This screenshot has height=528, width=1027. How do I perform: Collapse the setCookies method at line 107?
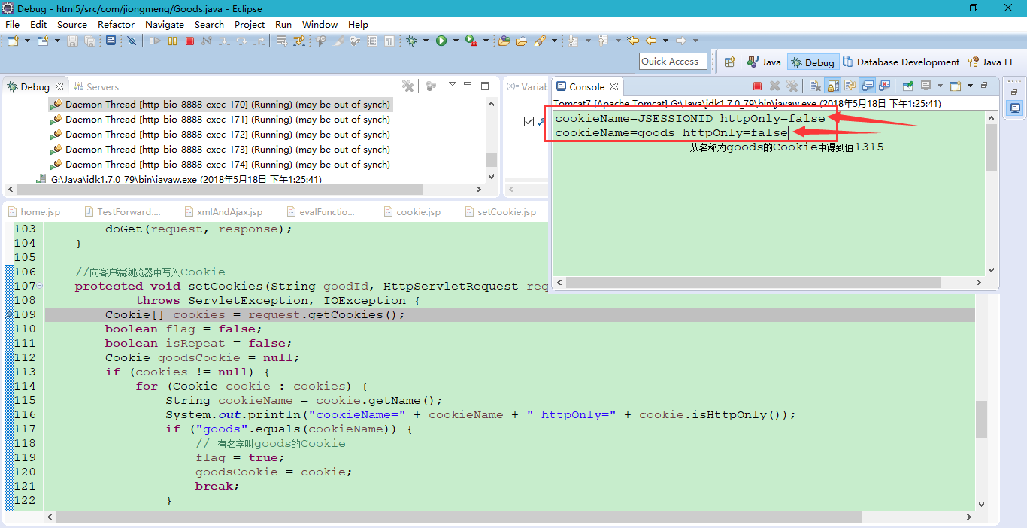40,286
